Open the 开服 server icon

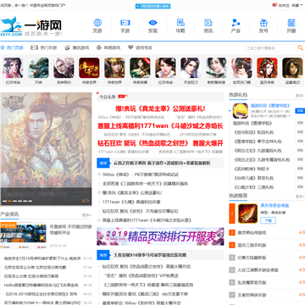(x=291, y=23)
